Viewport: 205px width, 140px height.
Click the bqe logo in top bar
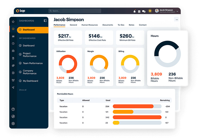[x=20, y=11]
